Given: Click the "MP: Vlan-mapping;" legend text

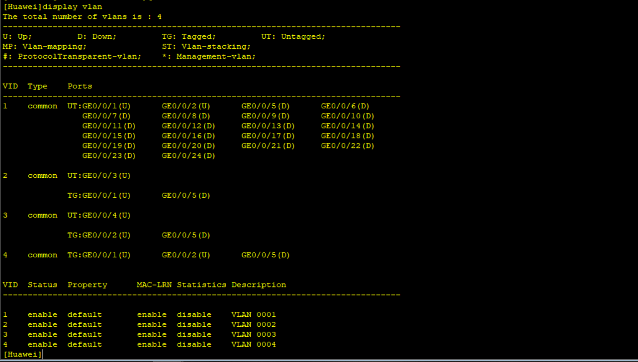Looking at the screenshot, I should click(45, 46).
